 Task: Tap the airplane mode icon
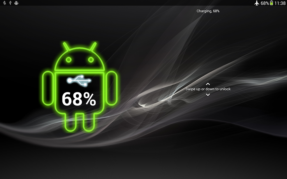(x=257, y=3)
